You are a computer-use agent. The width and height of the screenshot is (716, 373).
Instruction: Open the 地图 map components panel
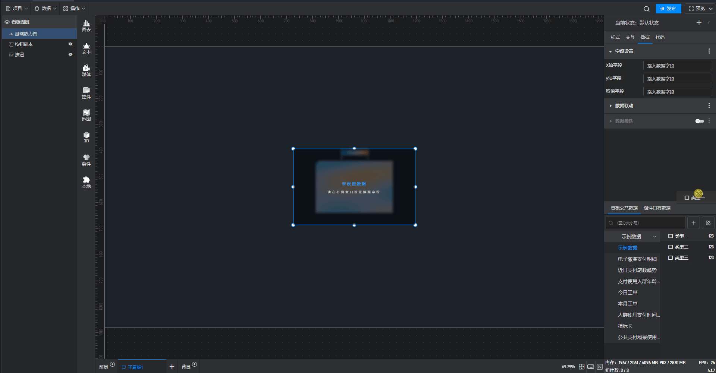click(86, 115)
